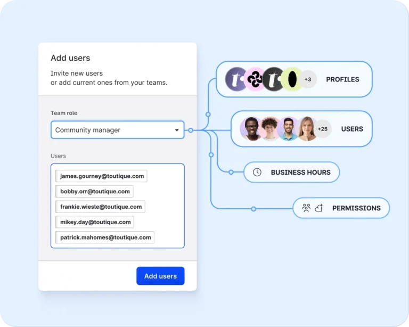This screenshot has height=327, width=409.
Task: Open the USERS pill
Action: click(x=351, y=129)
